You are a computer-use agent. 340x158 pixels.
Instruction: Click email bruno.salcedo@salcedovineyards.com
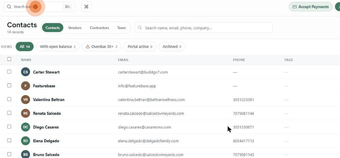[151, 155]
